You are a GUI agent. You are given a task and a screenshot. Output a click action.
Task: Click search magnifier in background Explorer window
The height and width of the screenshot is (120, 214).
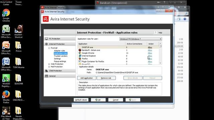pyautogui.click(x=186, y=13)
